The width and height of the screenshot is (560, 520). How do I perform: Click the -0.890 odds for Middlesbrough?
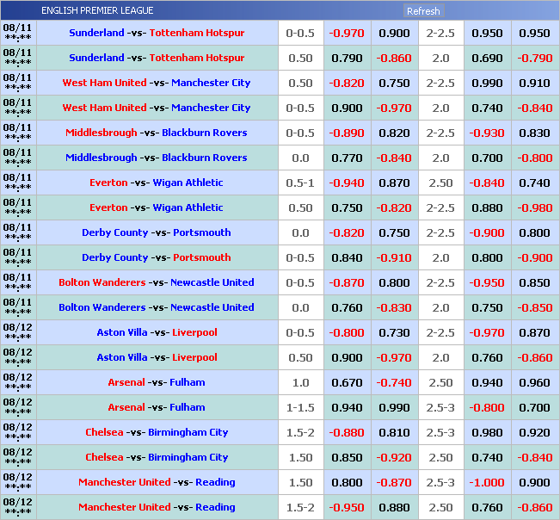point(347,133)
